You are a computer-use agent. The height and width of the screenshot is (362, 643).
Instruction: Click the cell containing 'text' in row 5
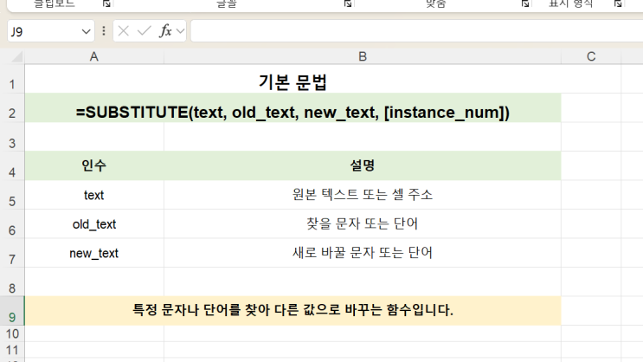click(94, 195)
